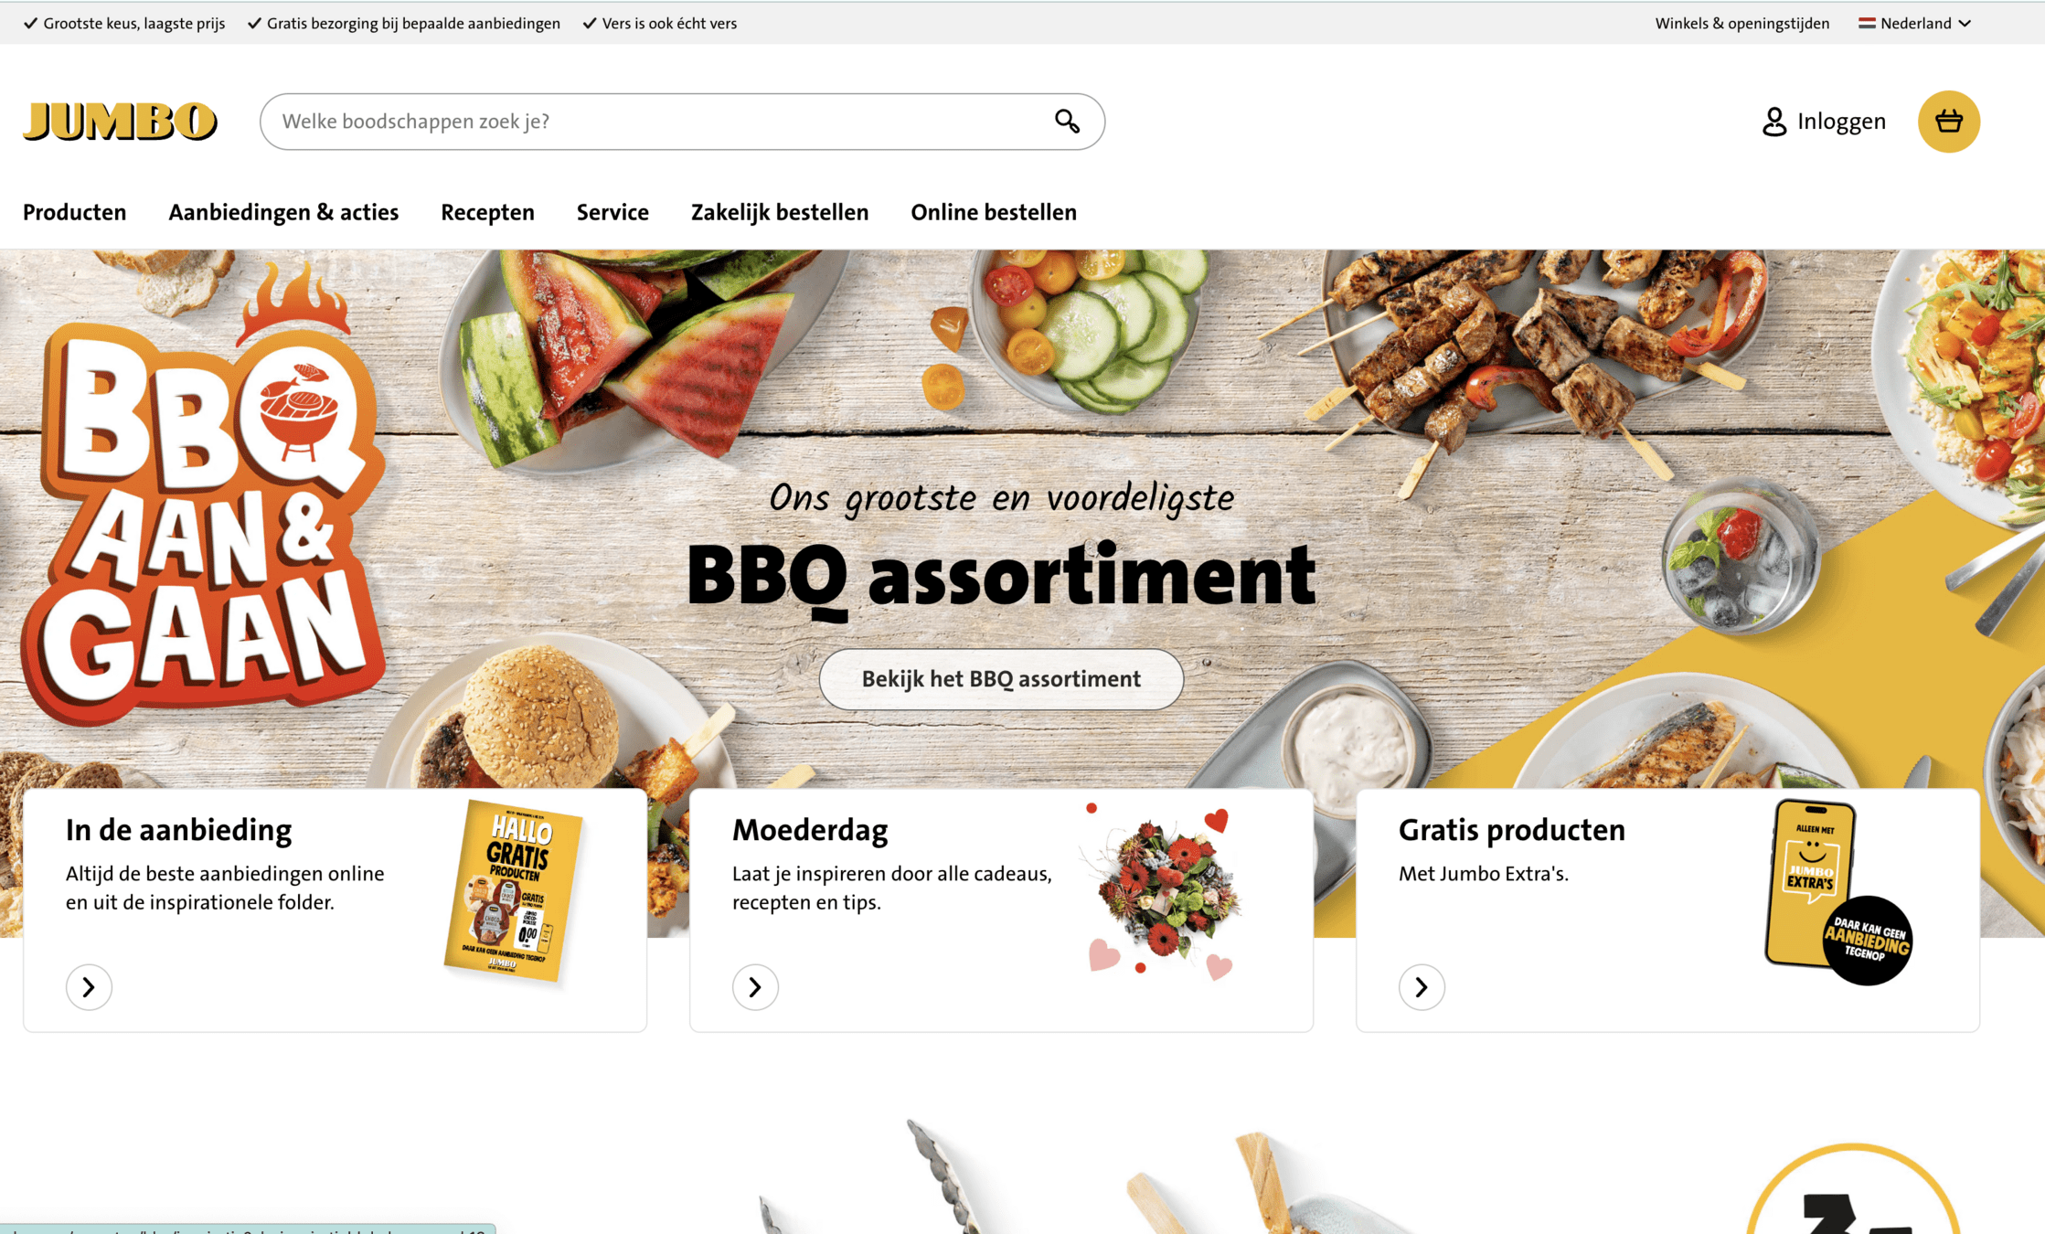This screenshot has height=1234, width=2045.
Task: Open Winkels & openingstijden link
Action: coord(1742,24)
